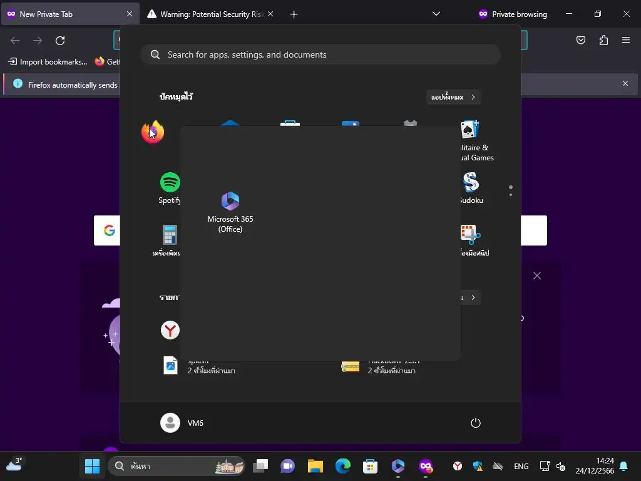
Task: Open Firefox extensions menu
Action: (x=604, y=40)
